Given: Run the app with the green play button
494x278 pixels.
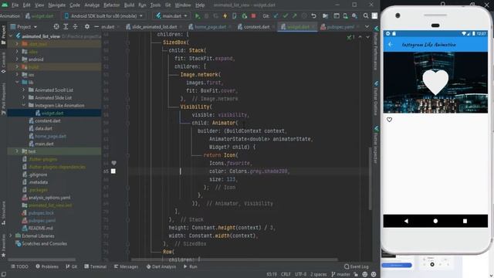Looking at the screenshot, I should 198,15.
